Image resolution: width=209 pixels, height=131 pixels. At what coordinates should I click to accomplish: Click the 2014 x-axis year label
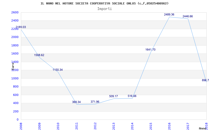coord(132,126)
